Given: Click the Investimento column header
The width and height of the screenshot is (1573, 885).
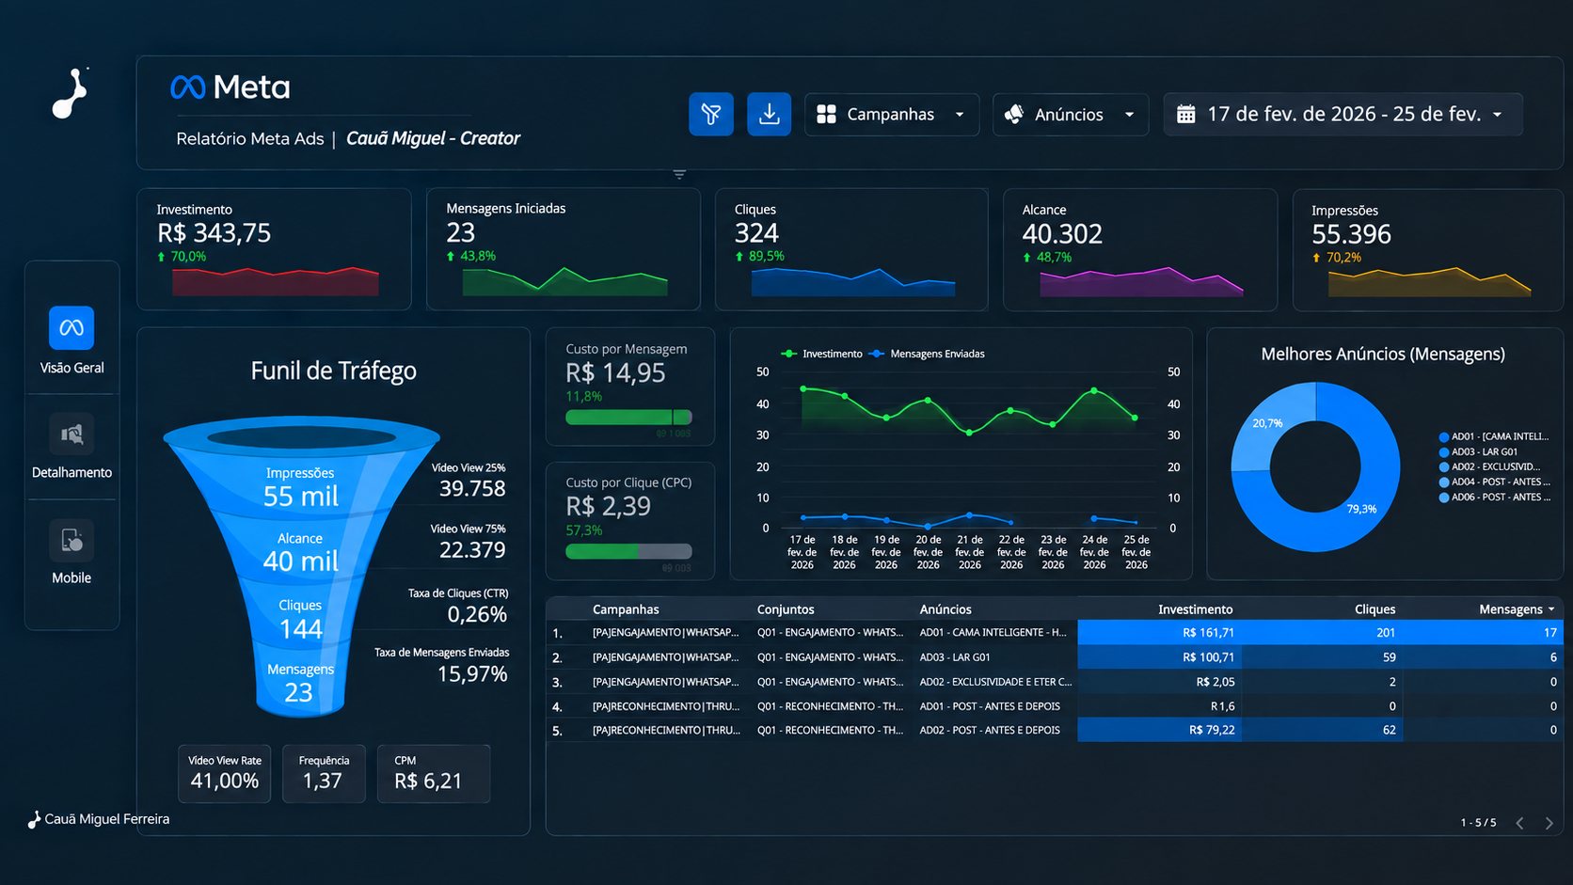Looking at the screenshot, I should point(1195,609).
